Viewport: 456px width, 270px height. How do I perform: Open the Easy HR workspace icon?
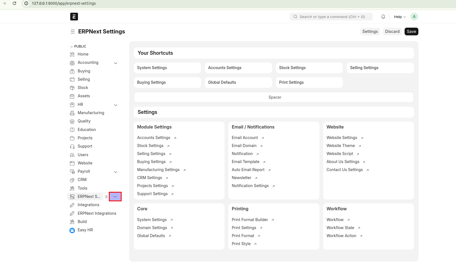72,230
